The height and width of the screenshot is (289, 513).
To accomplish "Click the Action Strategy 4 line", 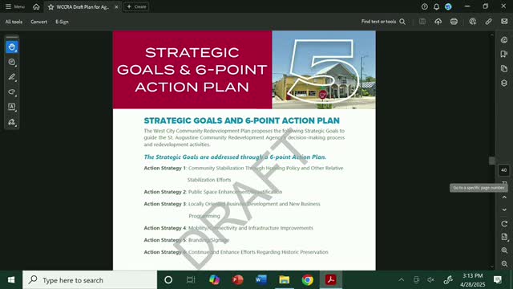I will coord(228,228).
